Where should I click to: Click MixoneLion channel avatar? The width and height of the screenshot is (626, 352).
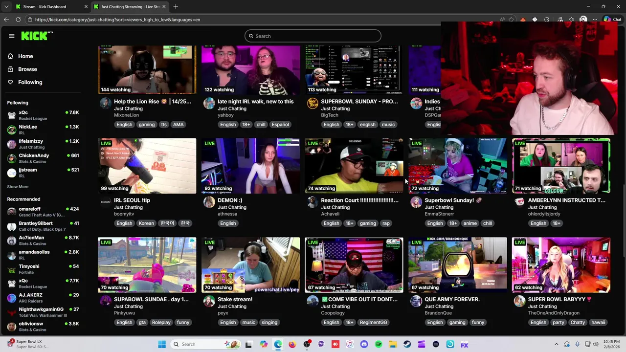tap(106, 103)
